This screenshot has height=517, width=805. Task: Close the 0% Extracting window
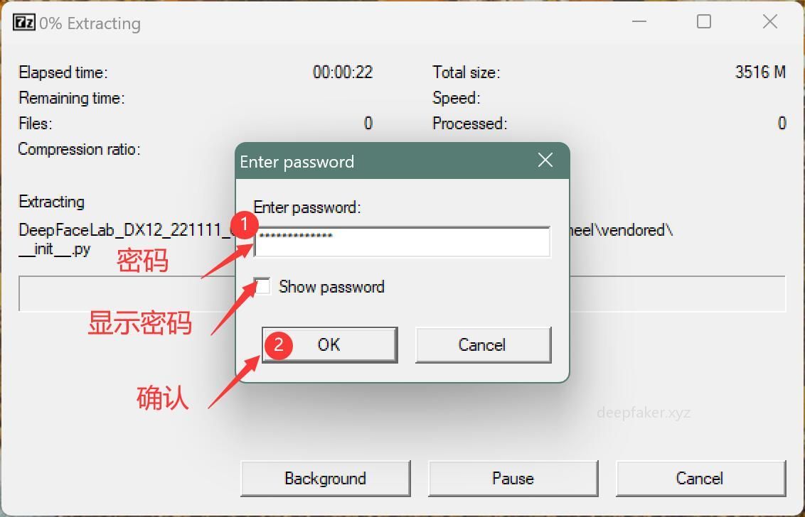point(770,21)
